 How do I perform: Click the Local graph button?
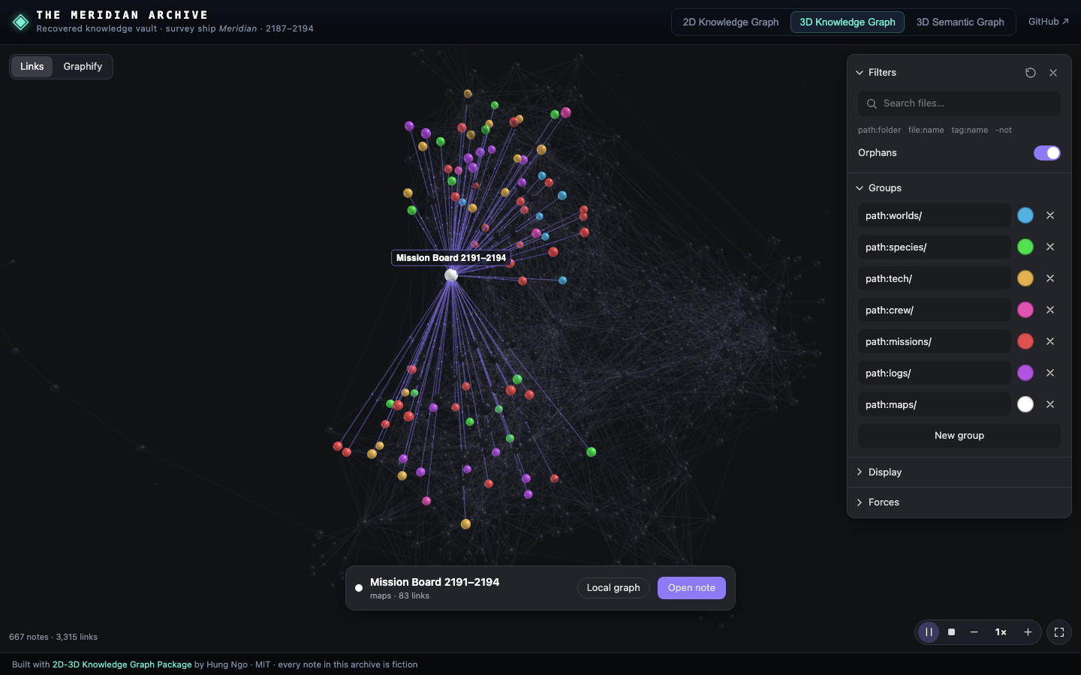click(x=613, y=588)
